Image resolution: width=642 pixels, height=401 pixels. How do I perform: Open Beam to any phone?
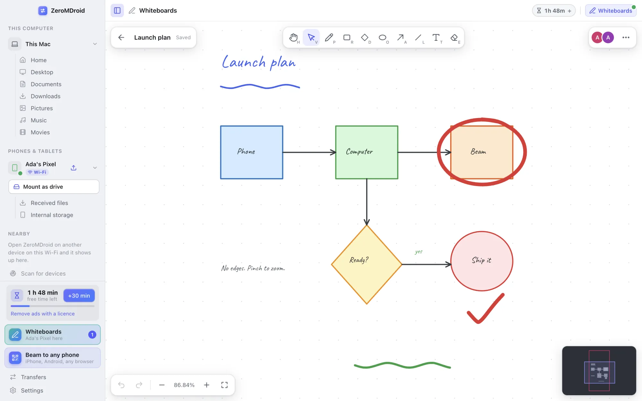pyautogui.click(x=53, y=358)
